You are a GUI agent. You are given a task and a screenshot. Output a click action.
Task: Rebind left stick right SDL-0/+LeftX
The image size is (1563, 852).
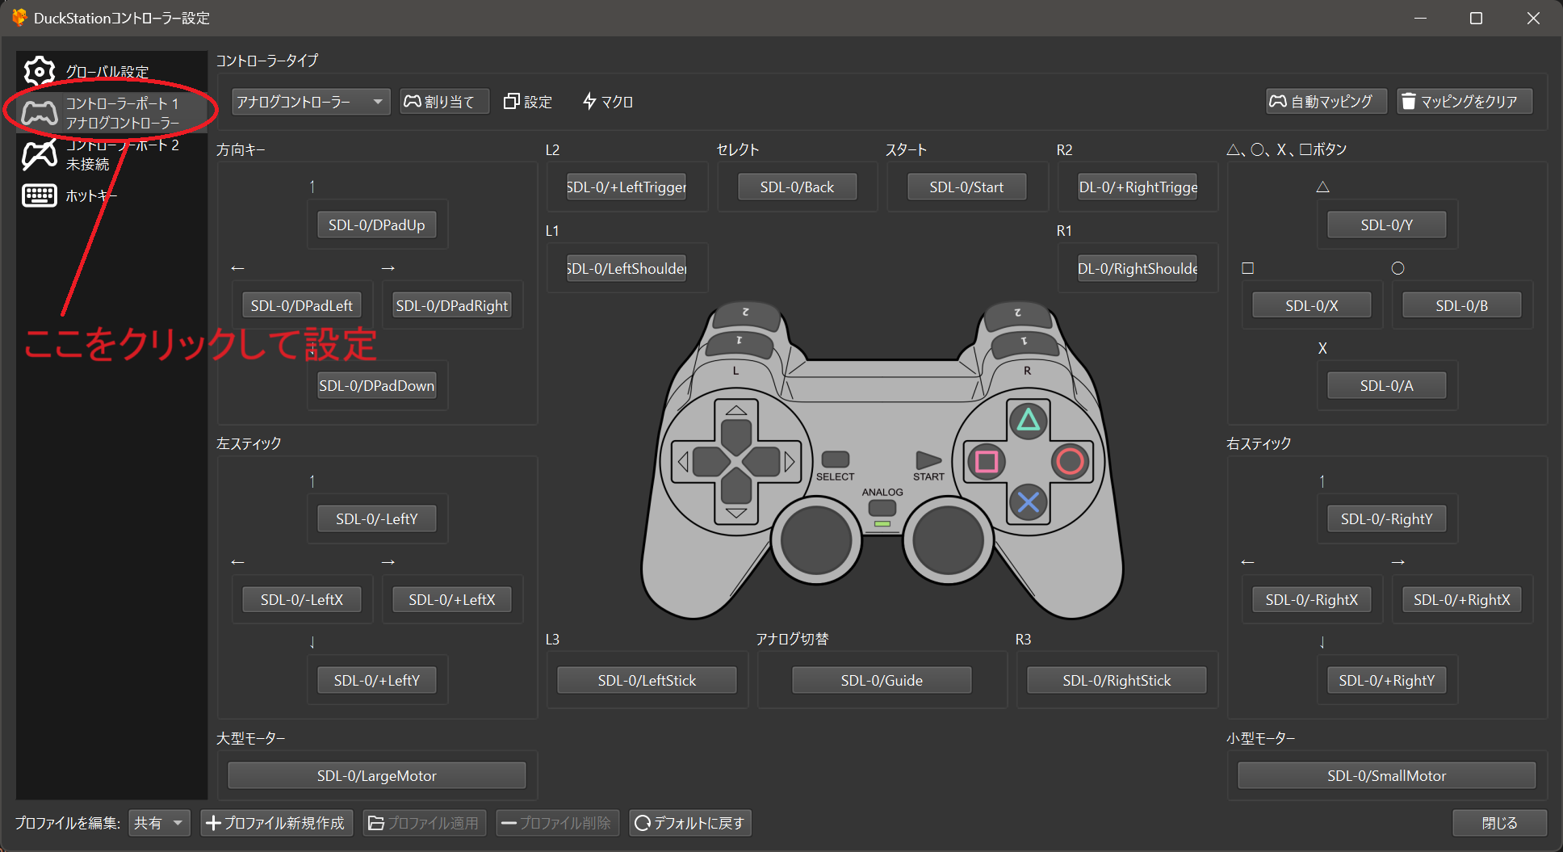tap(452, 599)
